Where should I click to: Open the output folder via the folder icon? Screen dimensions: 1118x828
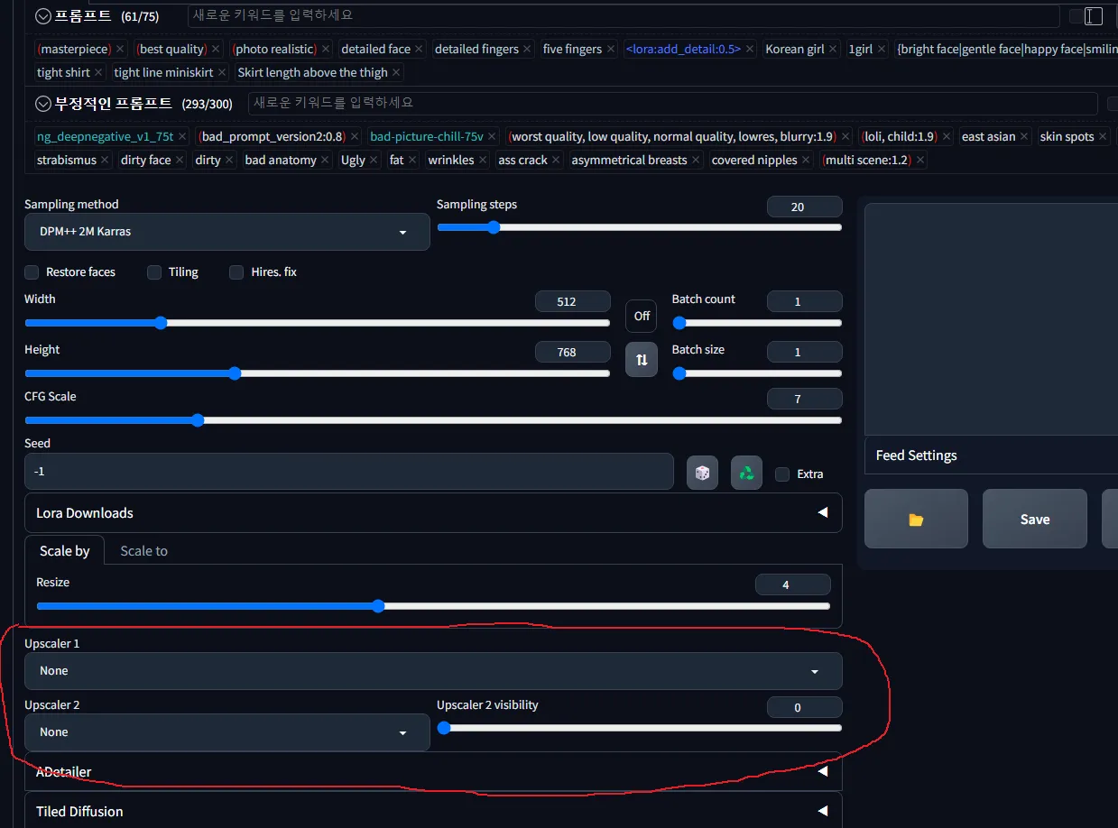[916, 519]
